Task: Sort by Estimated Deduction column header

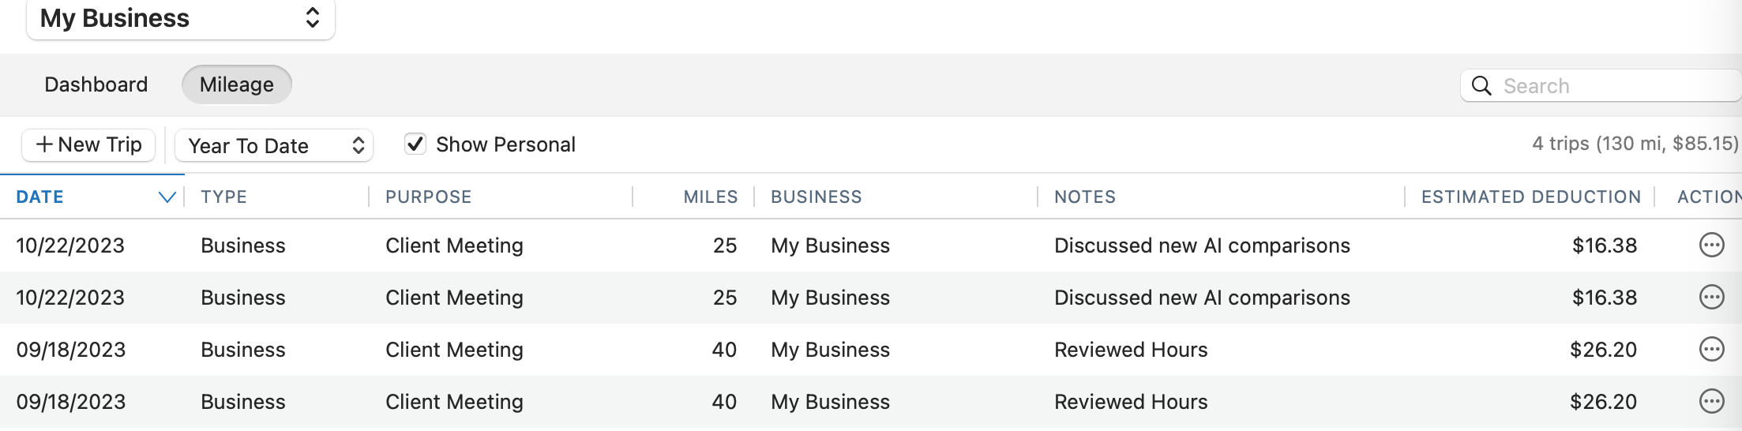Action: tap(1530, 197)
